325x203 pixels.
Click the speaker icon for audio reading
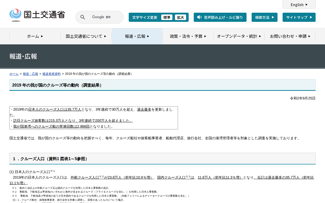point(199,17)
